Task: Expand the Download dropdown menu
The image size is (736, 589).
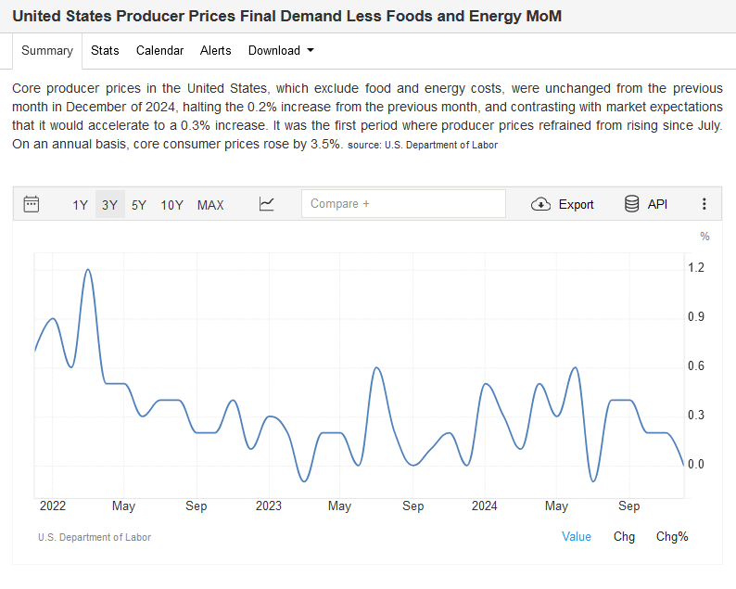Action: [281, 50]
